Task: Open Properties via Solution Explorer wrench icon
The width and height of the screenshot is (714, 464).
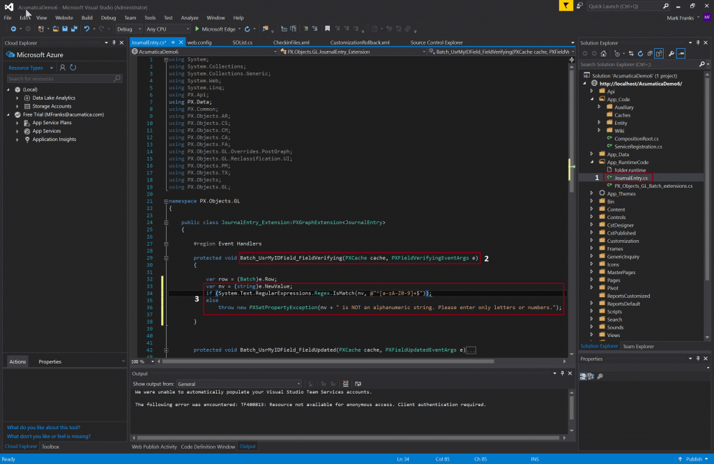Action: pos(671,54)
